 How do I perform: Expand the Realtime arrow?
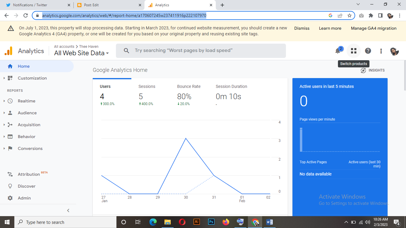coord(4,101)
